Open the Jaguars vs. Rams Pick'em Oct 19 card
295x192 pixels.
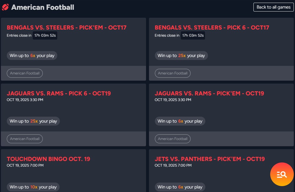click(x=209, y=93)
